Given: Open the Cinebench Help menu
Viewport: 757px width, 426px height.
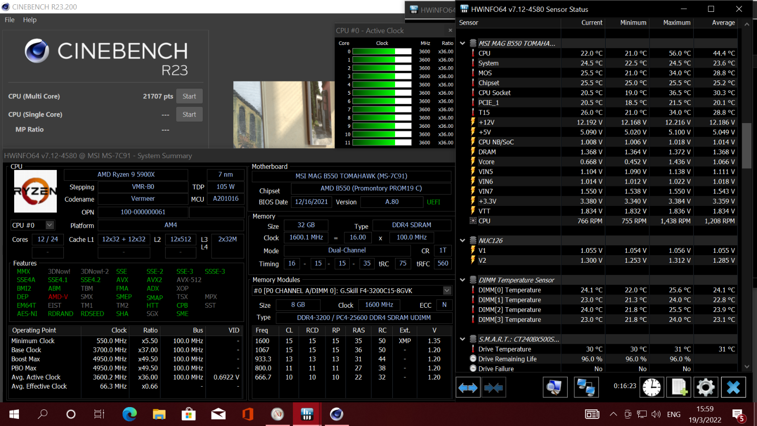Looking at the screenshot, I should 30,20.
